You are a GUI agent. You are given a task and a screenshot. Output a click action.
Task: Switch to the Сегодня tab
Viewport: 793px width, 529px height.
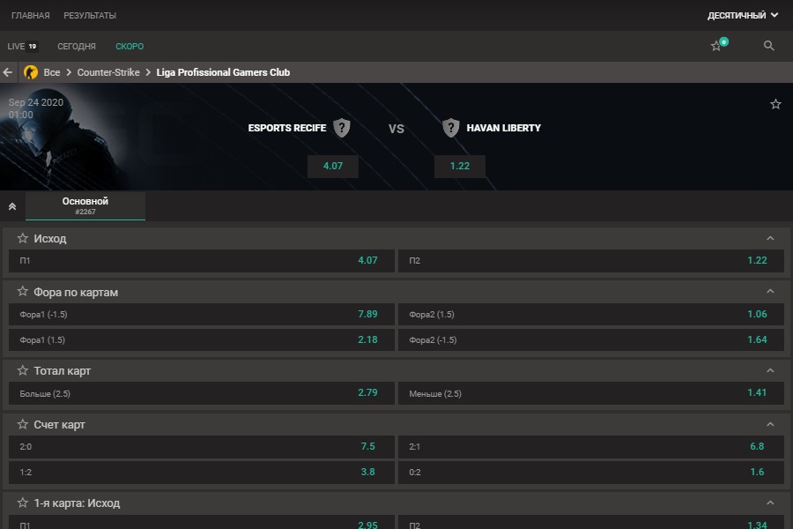click(77, 46)
